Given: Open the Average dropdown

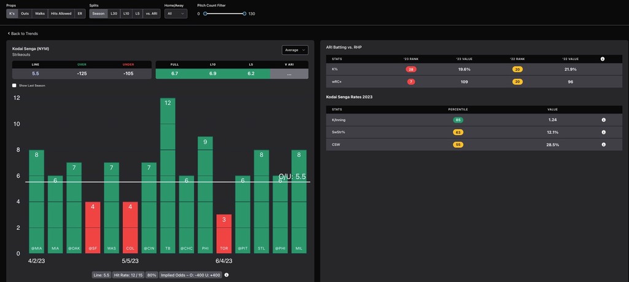Looking at the screenshot, I should click(295, 50).
